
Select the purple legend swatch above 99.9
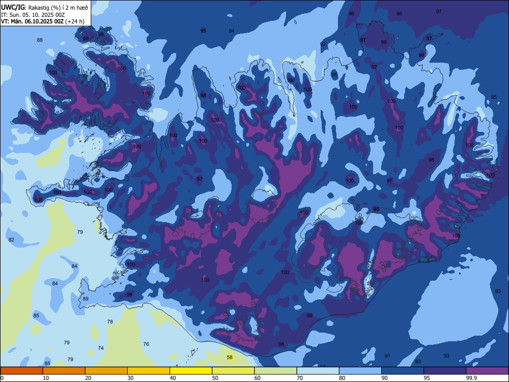(487, 371)
